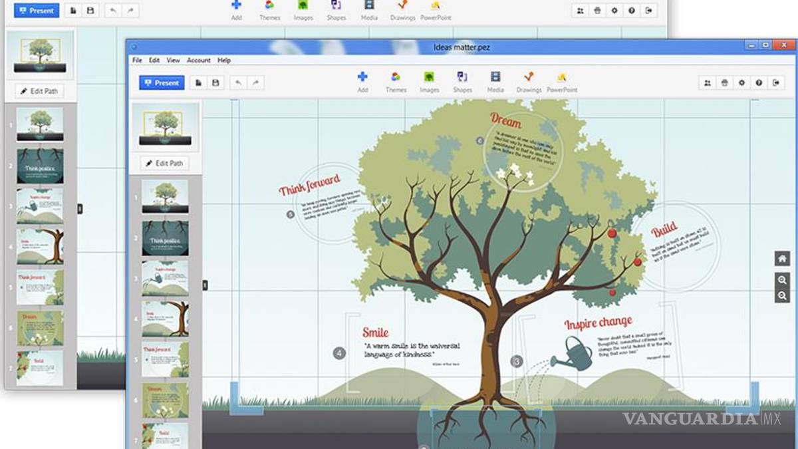Click Edit Path button in front window
The width and height of the screenshot is (798, 449).
165,163
